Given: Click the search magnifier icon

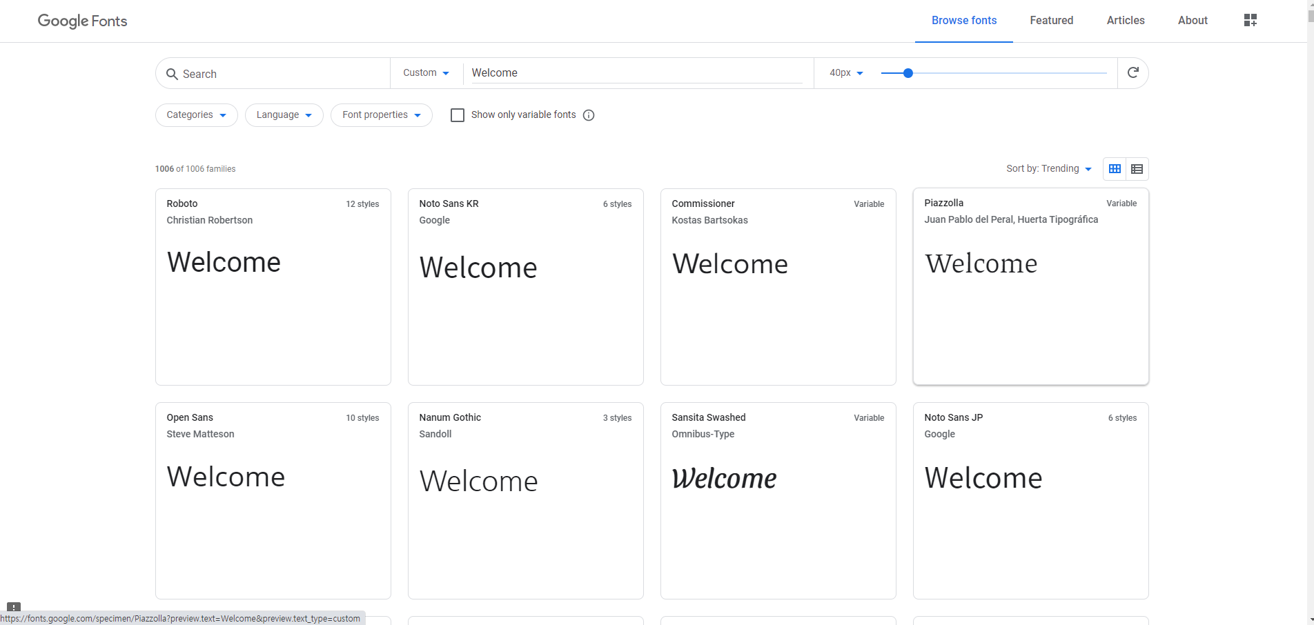Looking at the screenshot, I should pos(172,74).
